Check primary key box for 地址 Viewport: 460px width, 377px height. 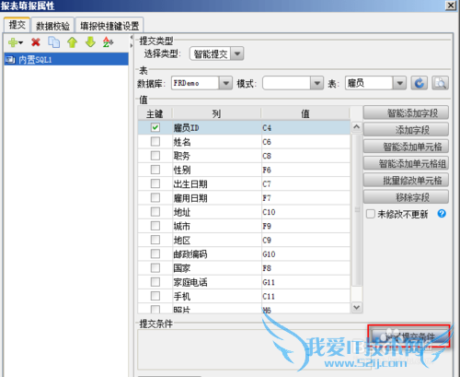155,212
